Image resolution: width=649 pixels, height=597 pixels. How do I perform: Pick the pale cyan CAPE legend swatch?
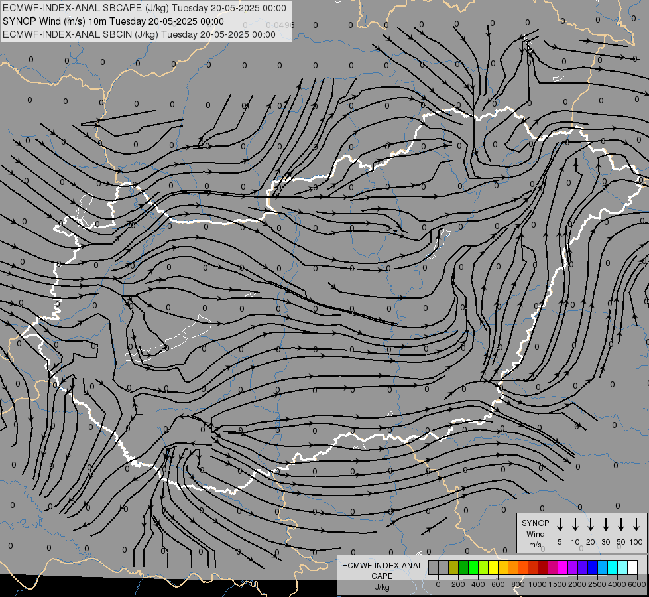623,567
